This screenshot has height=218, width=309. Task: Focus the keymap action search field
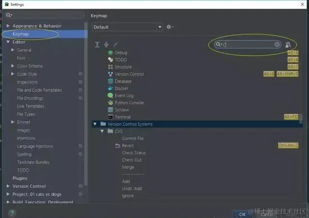248,44
